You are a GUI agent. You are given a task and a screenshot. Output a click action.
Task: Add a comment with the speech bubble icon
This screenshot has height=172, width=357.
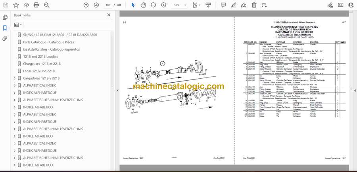(x=223, y=5)
